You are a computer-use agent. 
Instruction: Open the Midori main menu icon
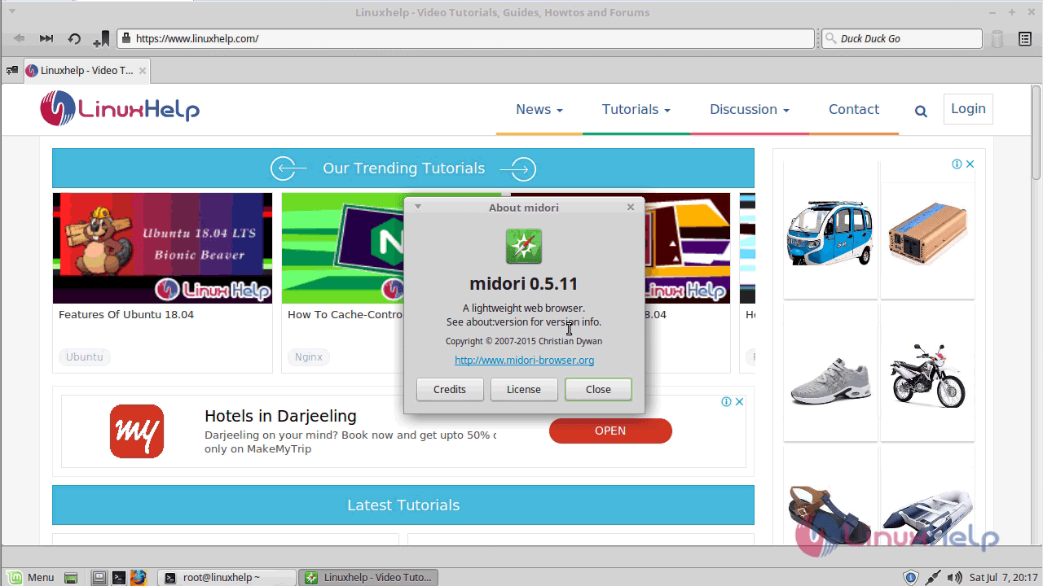[1025, 38]
